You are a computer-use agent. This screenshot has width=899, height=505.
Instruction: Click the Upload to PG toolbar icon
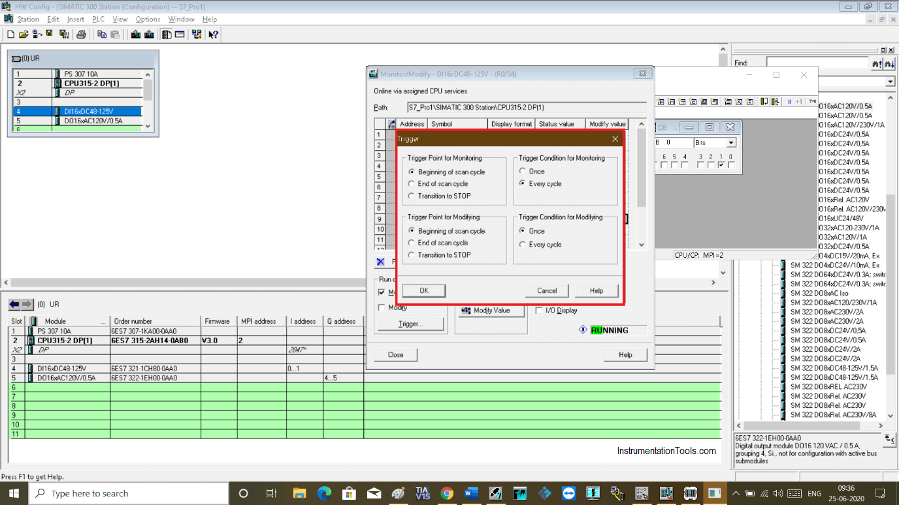tap(150, 34)
